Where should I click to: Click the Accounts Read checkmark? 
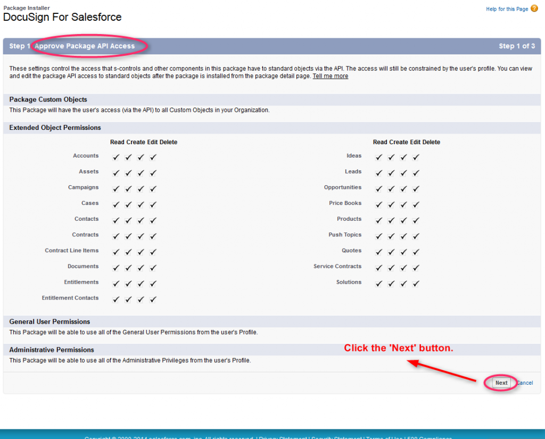click(x=115, y=158)
